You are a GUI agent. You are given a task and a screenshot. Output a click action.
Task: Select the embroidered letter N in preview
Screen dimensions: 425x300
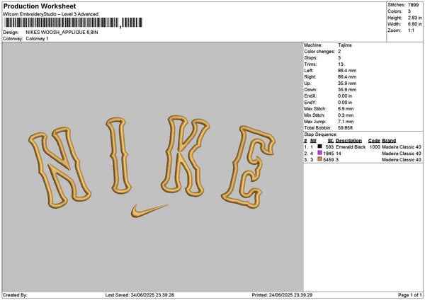(60, 168)
